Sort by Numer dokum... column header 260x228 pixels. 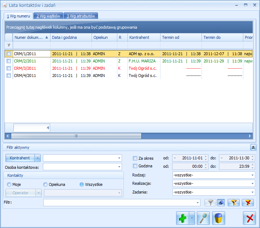[x=31, y=37]
